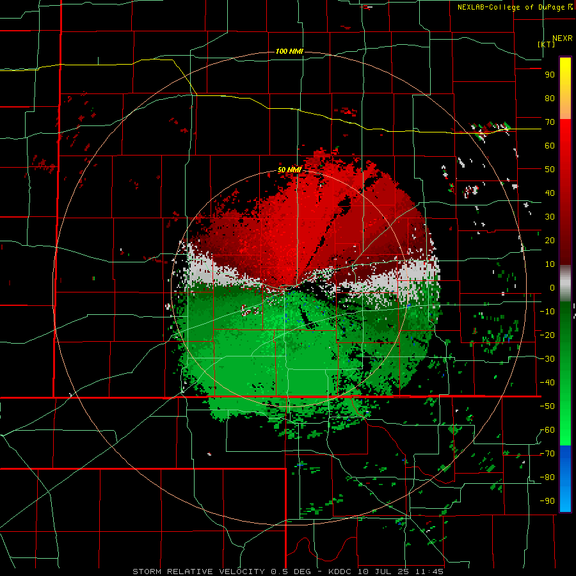Click the 80 value on velocity scale
Viewport: 576px width, 576px height.
coord(550,99)
